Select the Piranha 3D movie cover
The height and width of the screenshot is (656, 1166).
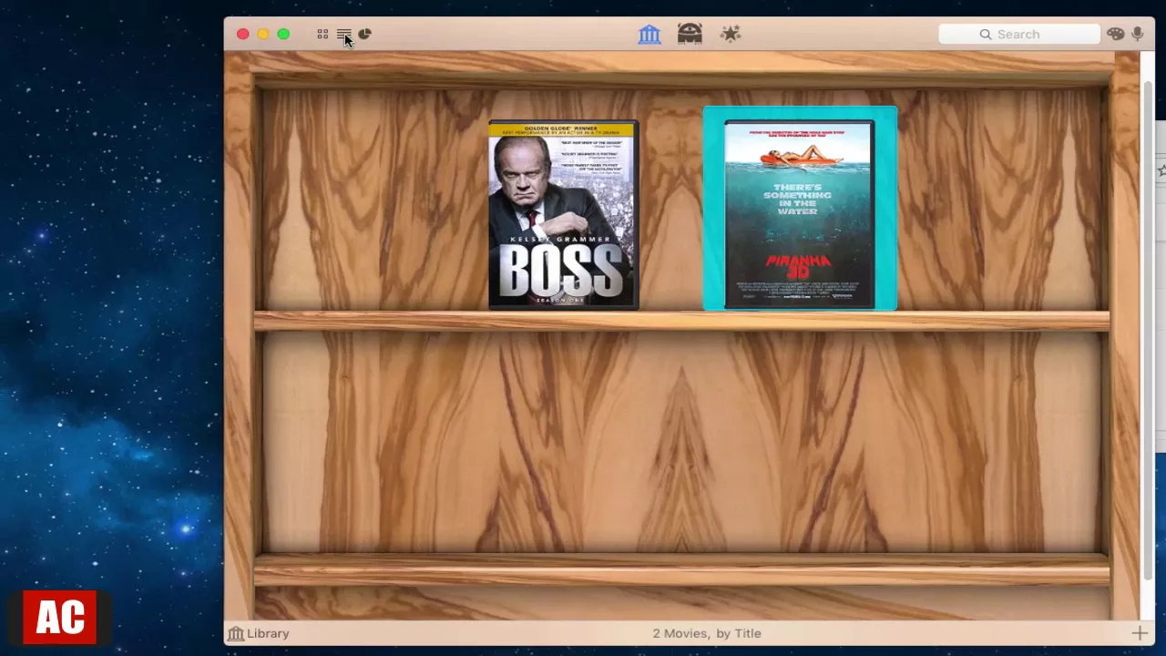(800, 215)
